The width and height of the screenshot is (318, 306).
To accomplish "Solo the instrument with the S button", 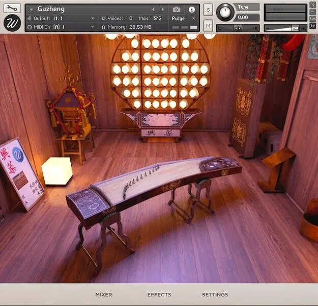I will (208, 10).
